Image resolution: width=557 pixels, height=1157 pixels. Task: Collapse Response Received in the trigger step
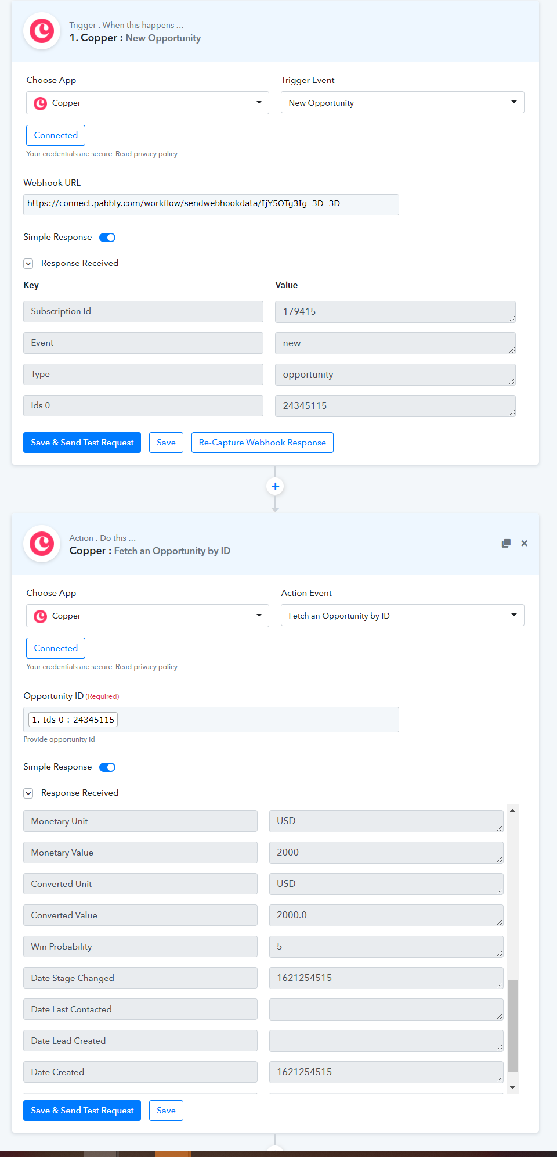(28, 264)
